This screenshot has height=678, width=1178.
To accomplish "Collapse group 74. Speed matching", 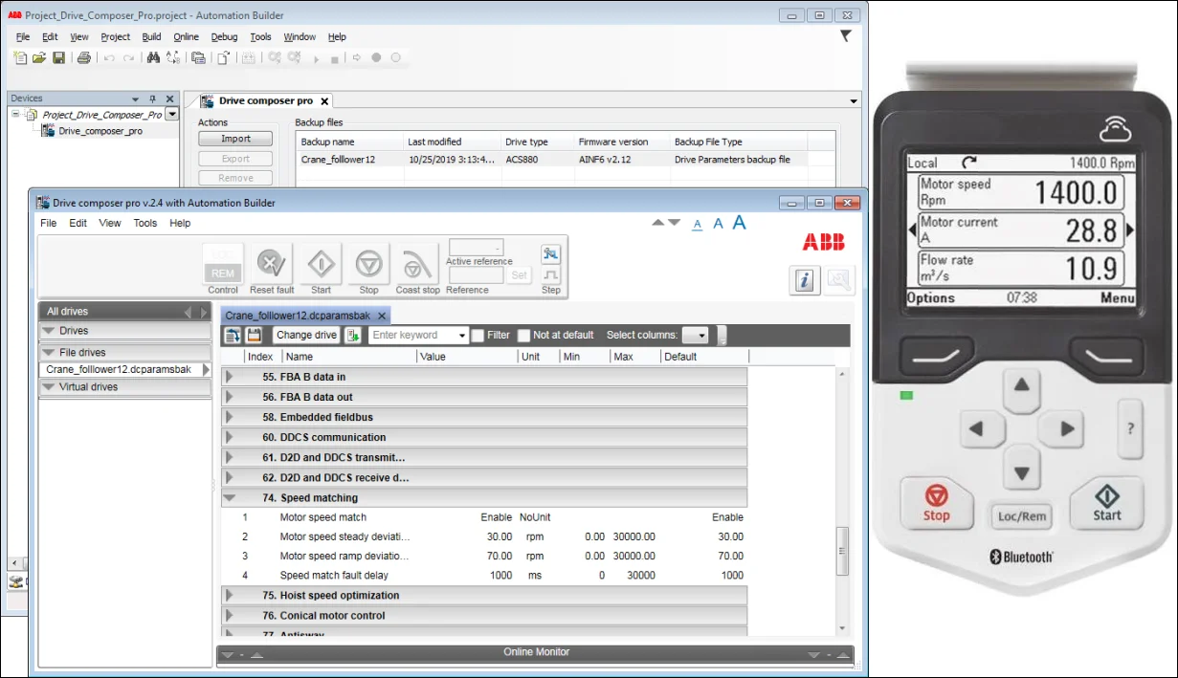I will pyautogui.click(x=229, y=497).
